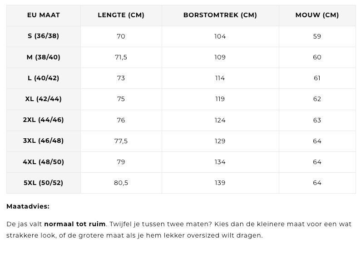Click the MOUW (CM) column header
The height and width of the screenshot is (253, 361).
tap(317, 15)
